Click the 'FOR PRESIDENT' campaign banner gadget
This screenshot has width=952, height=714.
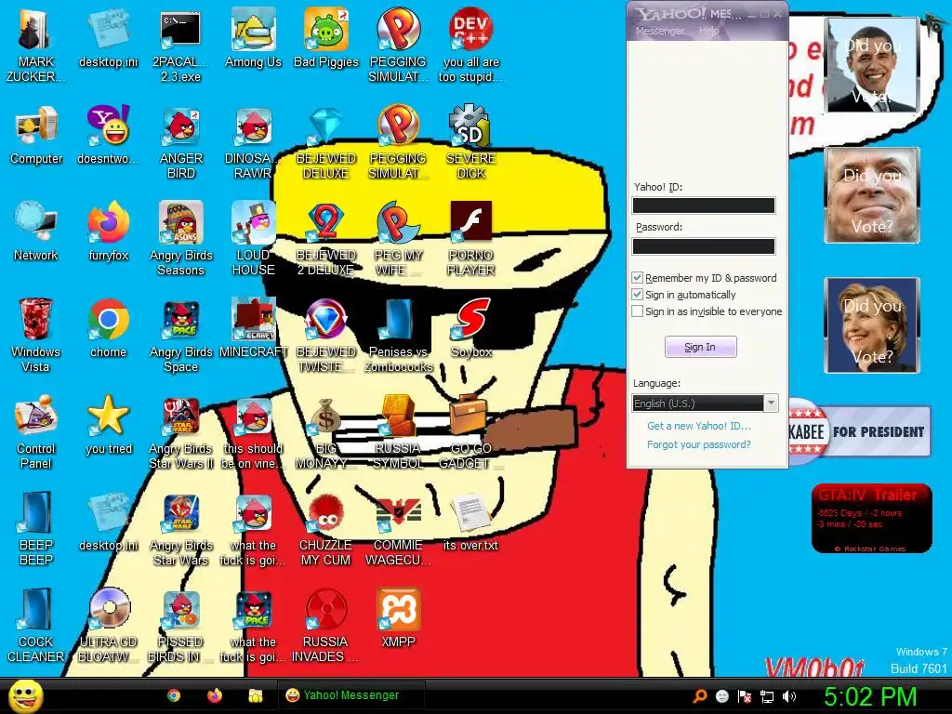tap(860, 431)
